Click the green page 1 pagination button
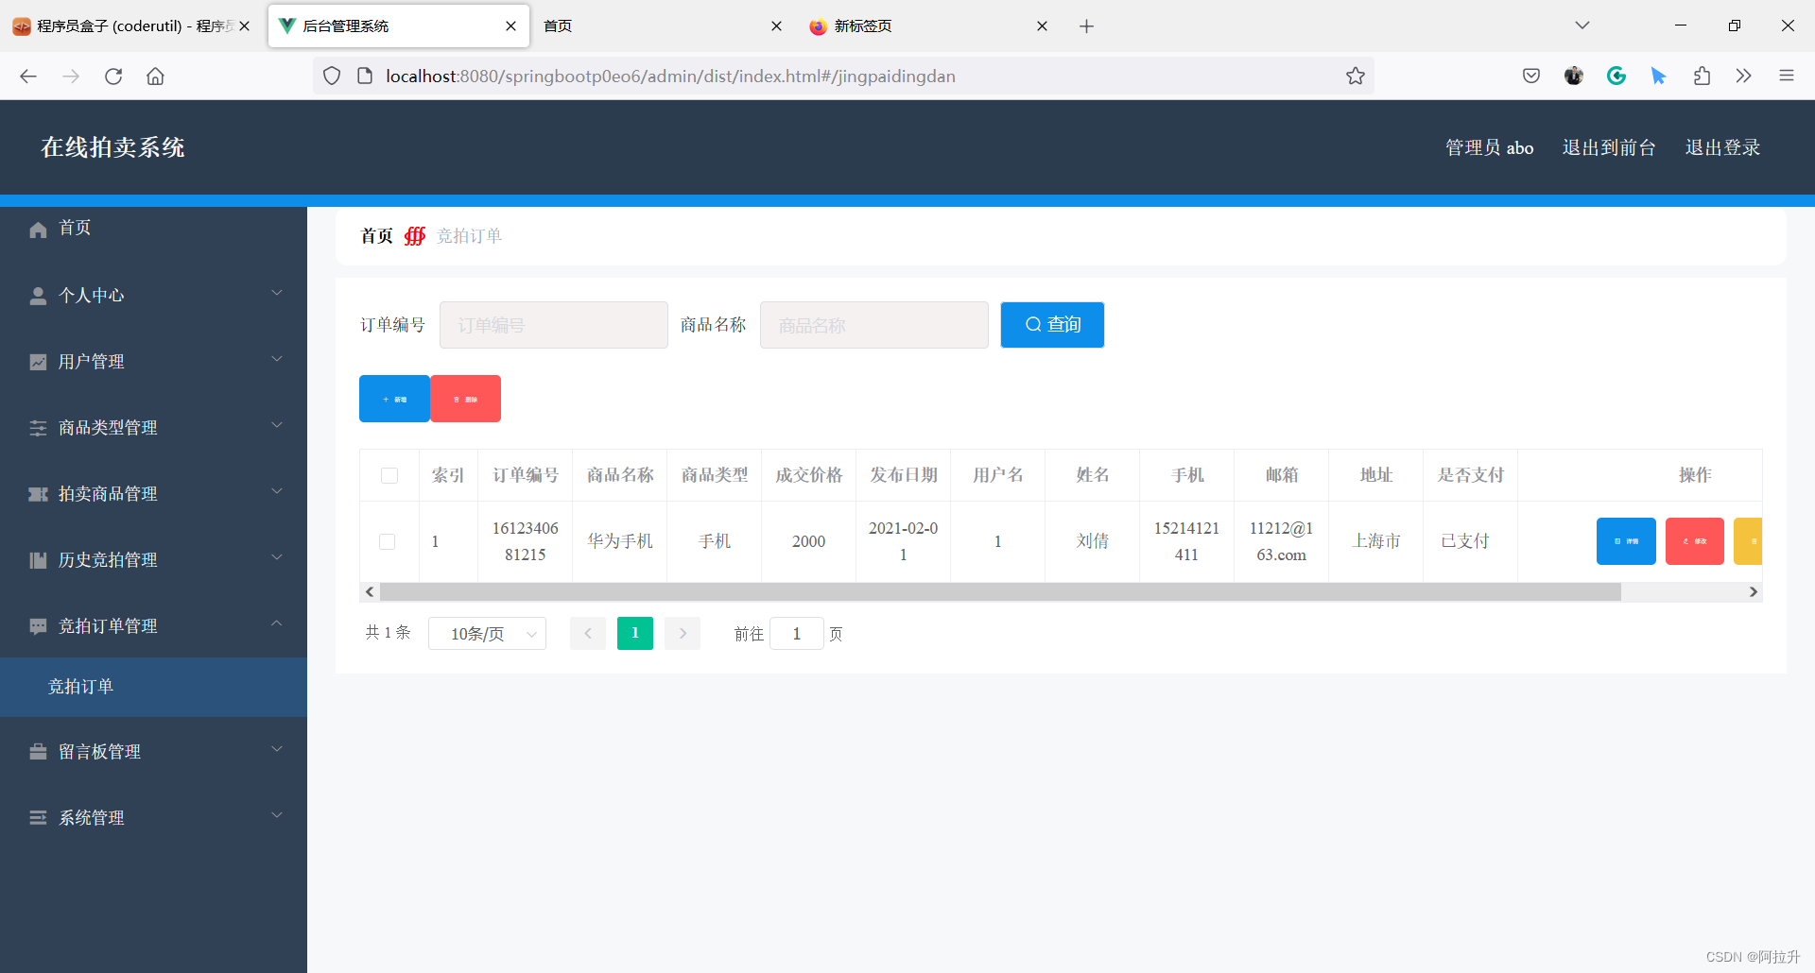The image size is (1815, 973). coord(635,634)
